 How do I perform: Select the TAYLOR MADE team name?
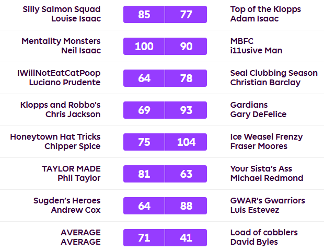tap(71, 169)
